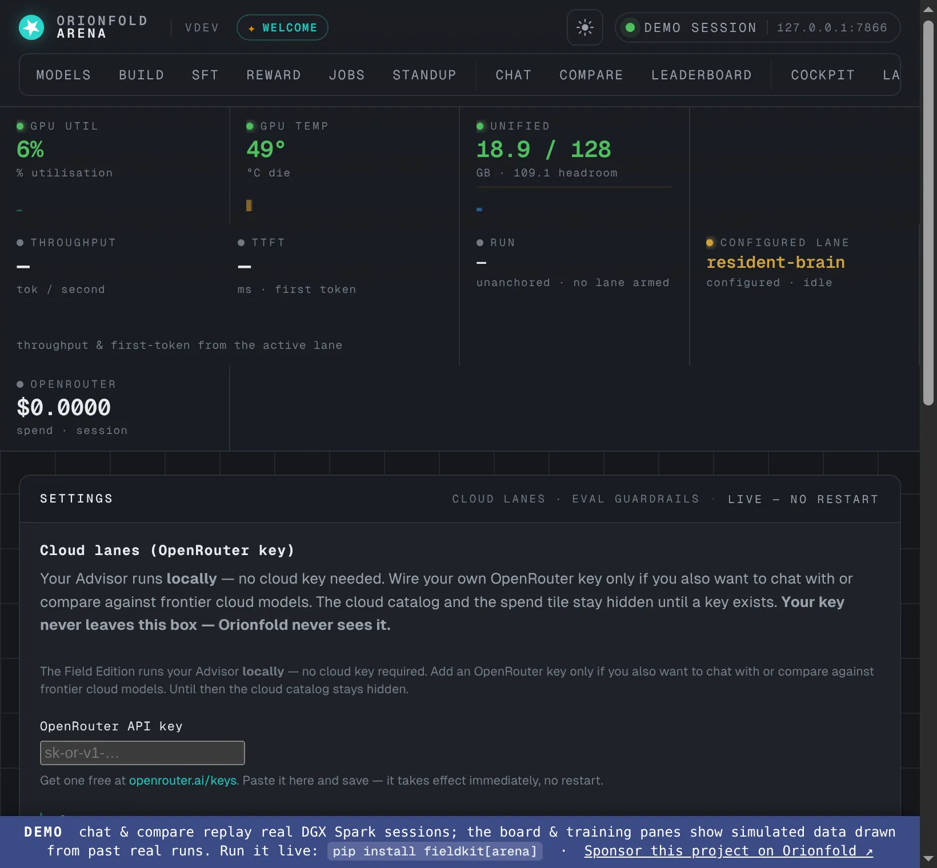
Task: Open the JOBS tab
Action: click(x=347, y=75)
